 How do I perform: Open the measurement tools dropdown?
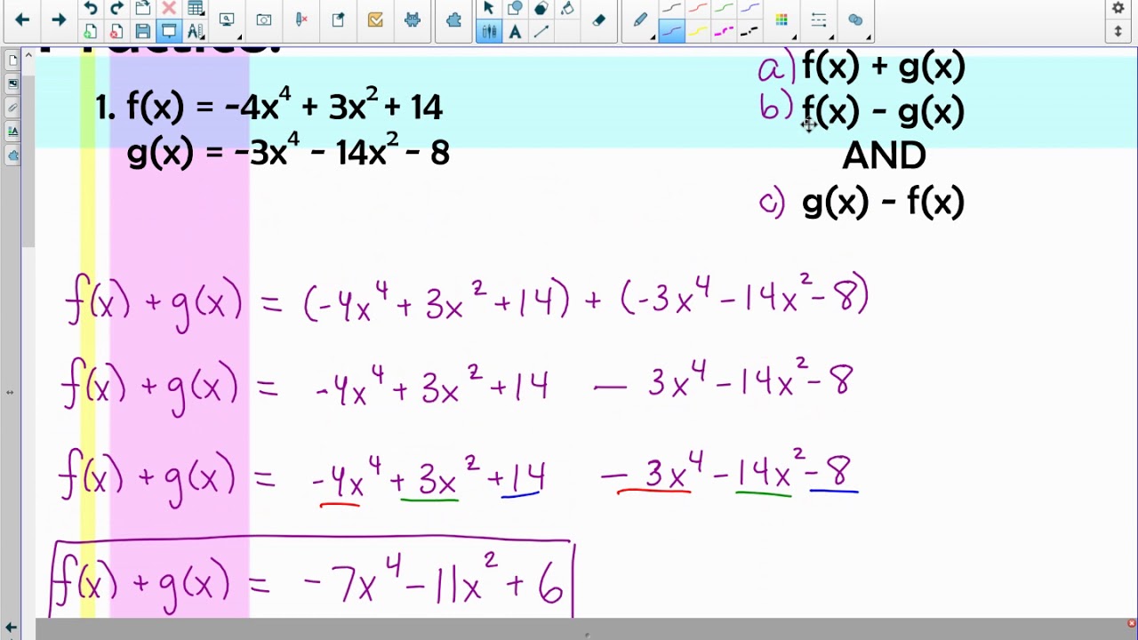click(x=196, y=31)
